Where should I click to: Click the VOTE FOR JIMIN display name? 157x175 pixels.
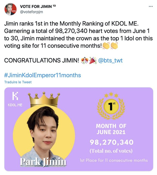coord(36,7)
